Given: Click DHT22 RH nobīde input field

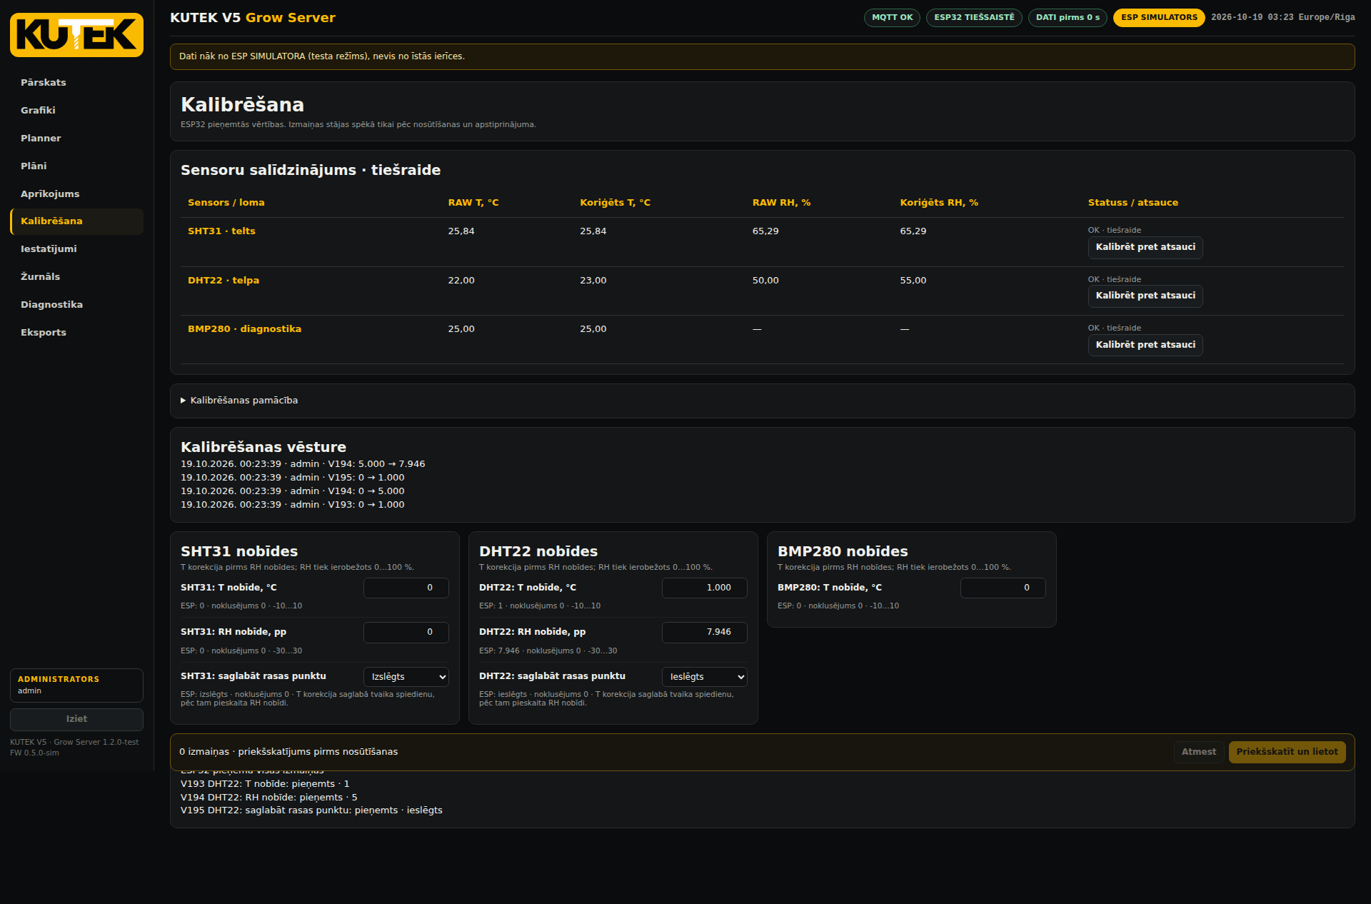Looking at the screenshot, I should (704, 632).
